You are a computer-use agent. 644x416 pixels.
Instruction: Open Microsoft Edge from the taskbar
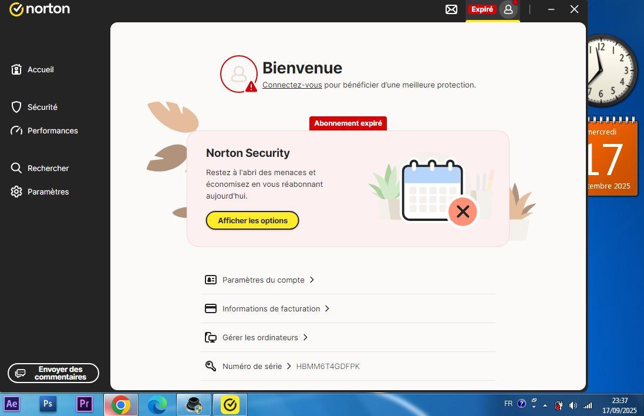(x=157, y=405)
